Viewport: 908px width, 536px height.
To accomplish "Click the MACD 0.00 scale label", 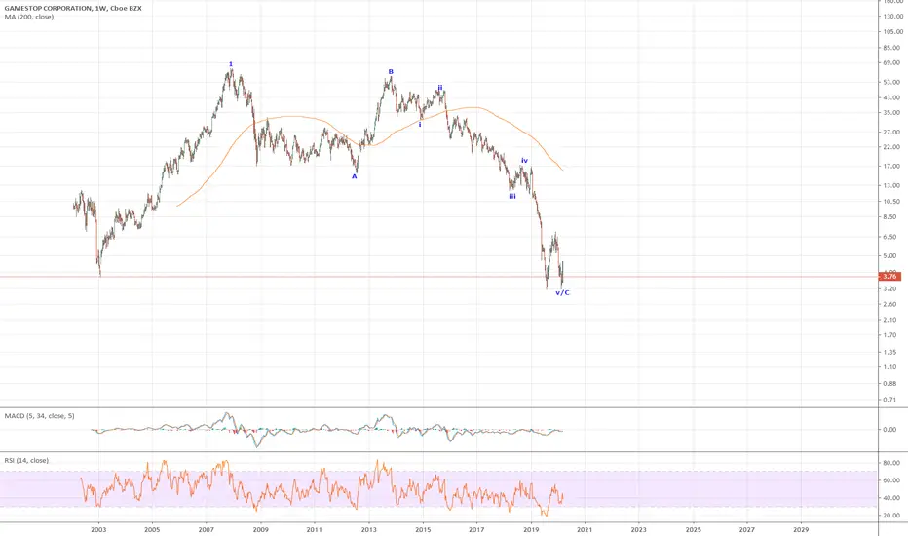I will [x=891, y=430].
